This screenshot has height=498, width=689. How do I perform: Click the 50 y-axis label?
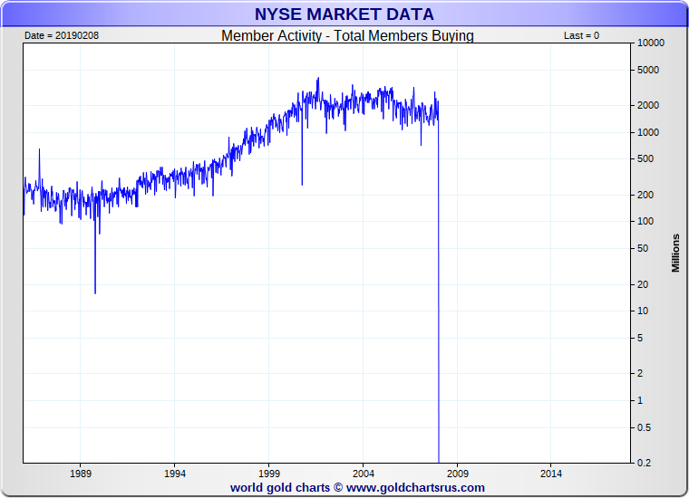(x=643, y=248)
